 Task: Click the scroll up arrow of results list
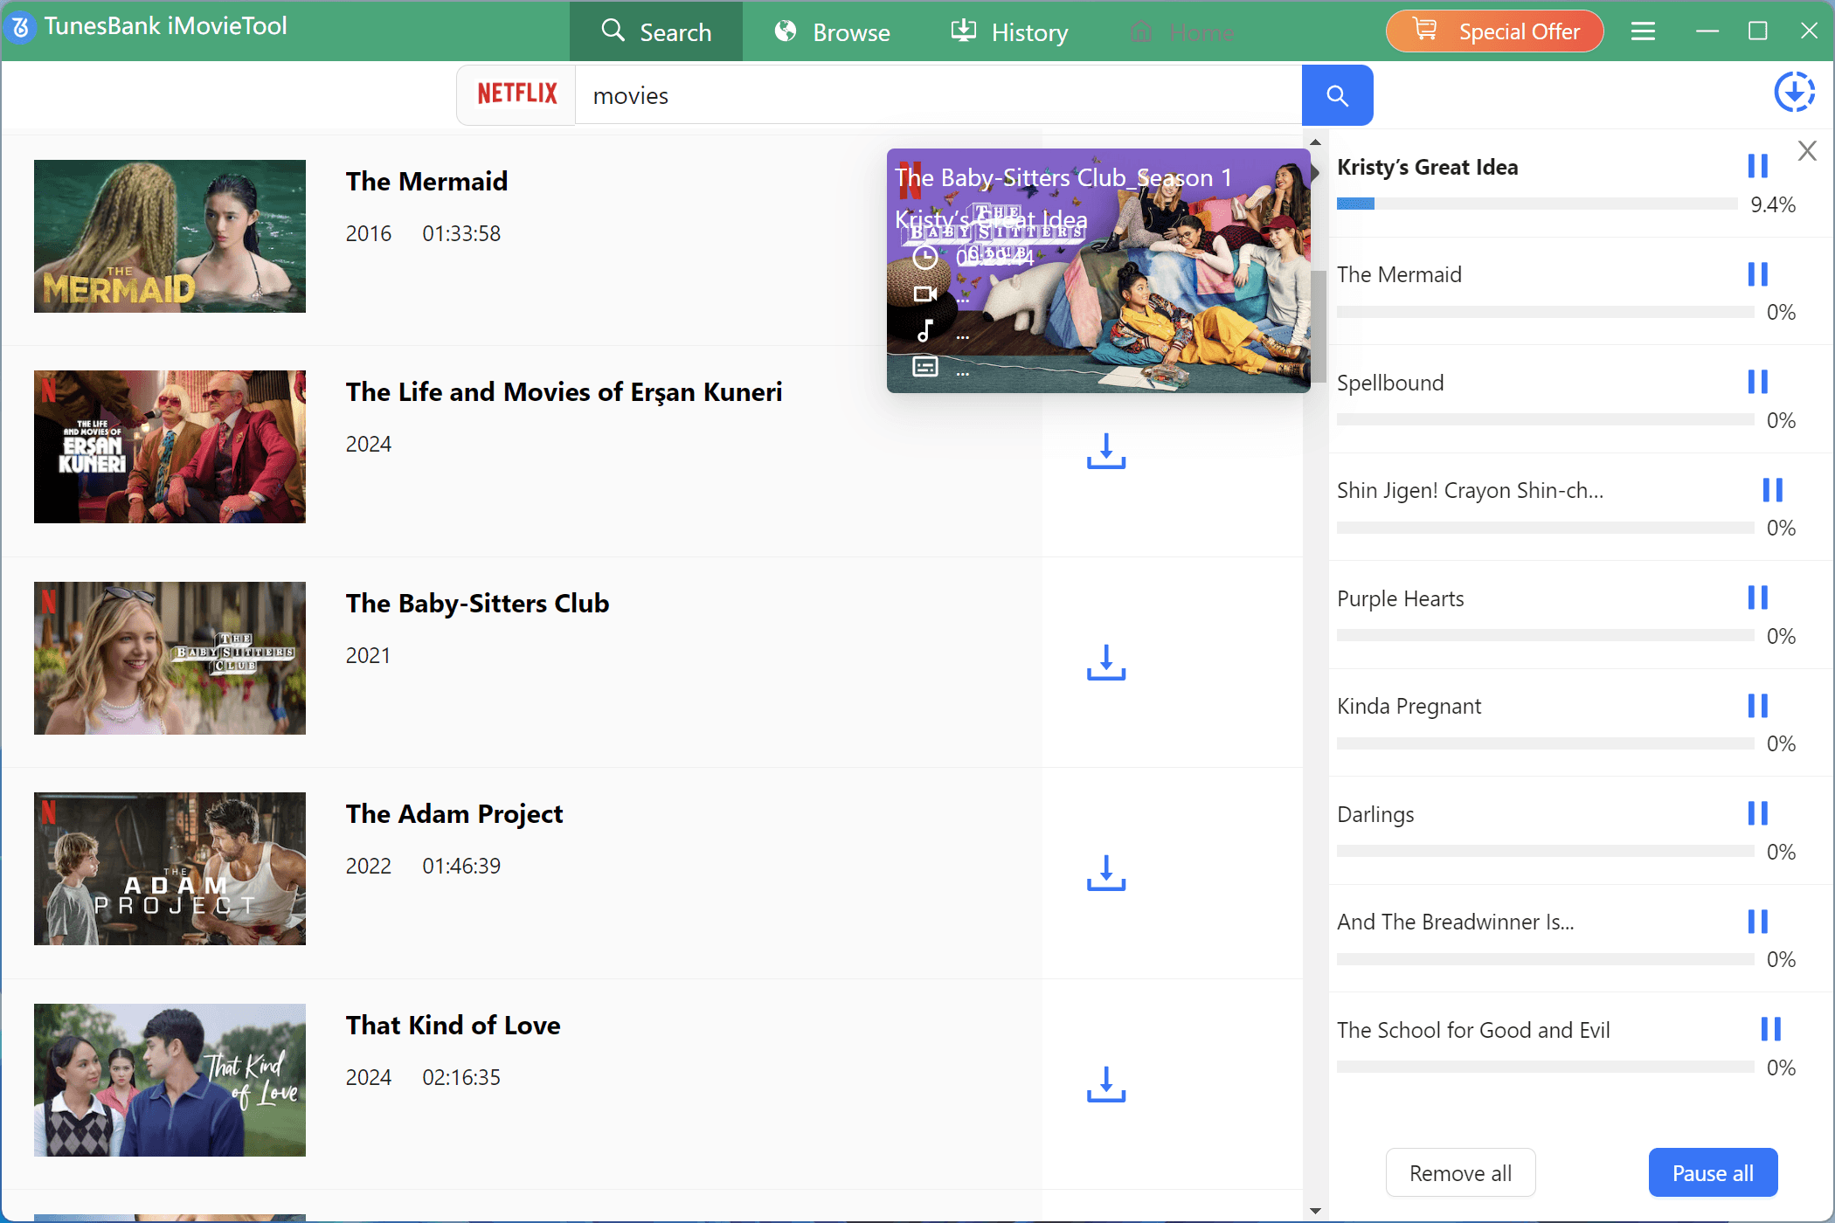coord(1315,142)
